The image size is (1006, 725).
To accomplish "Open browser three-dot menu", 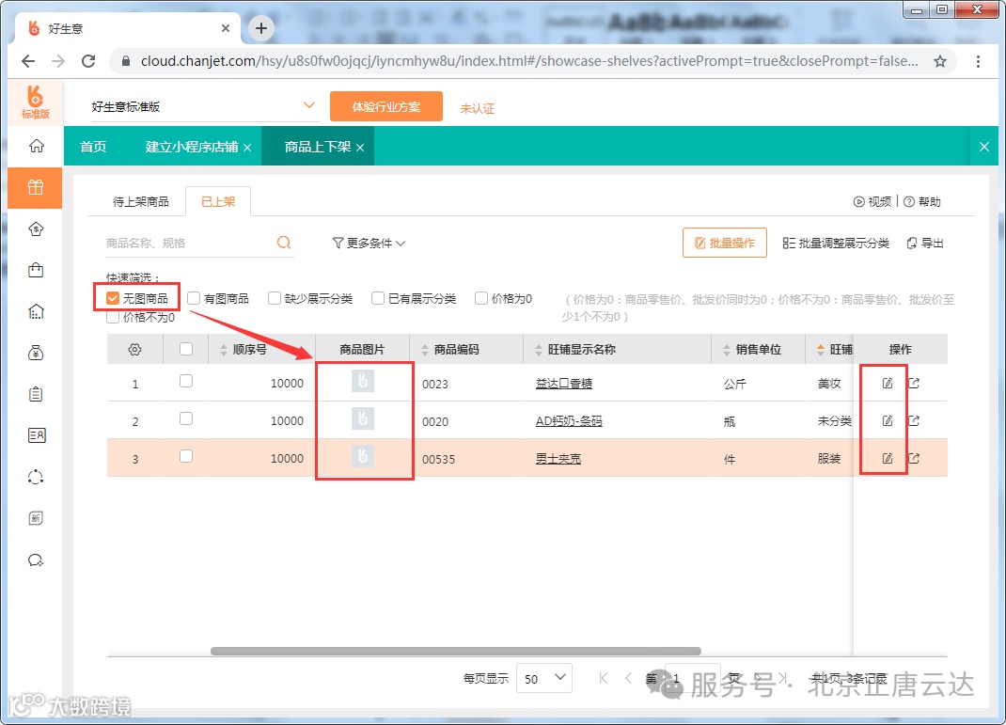I will point(978,61).
